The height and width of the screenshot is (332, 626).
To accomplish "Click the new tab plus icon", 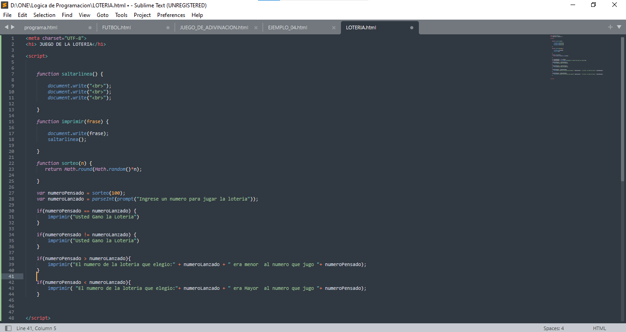I will click(x=610, y=27).
